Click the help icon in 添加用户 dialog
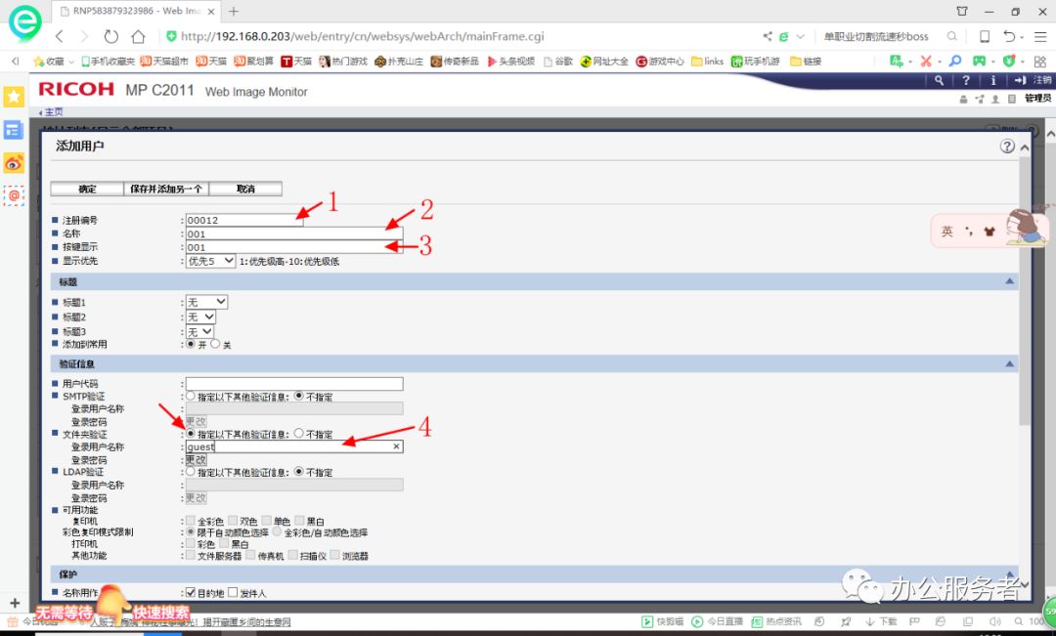The image size is (1056, 636). (x=1007, y=146)
